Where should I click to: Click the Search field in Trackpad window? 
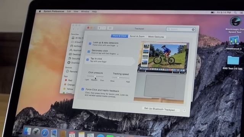(180, 29)
